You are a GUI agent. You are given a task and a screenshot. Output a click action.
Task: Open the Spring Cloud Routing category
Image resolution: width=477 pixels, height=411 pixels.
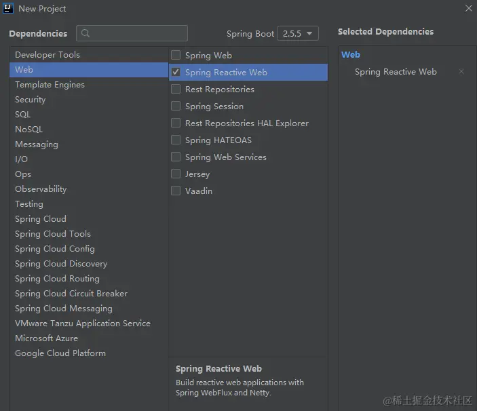[89, 278]
